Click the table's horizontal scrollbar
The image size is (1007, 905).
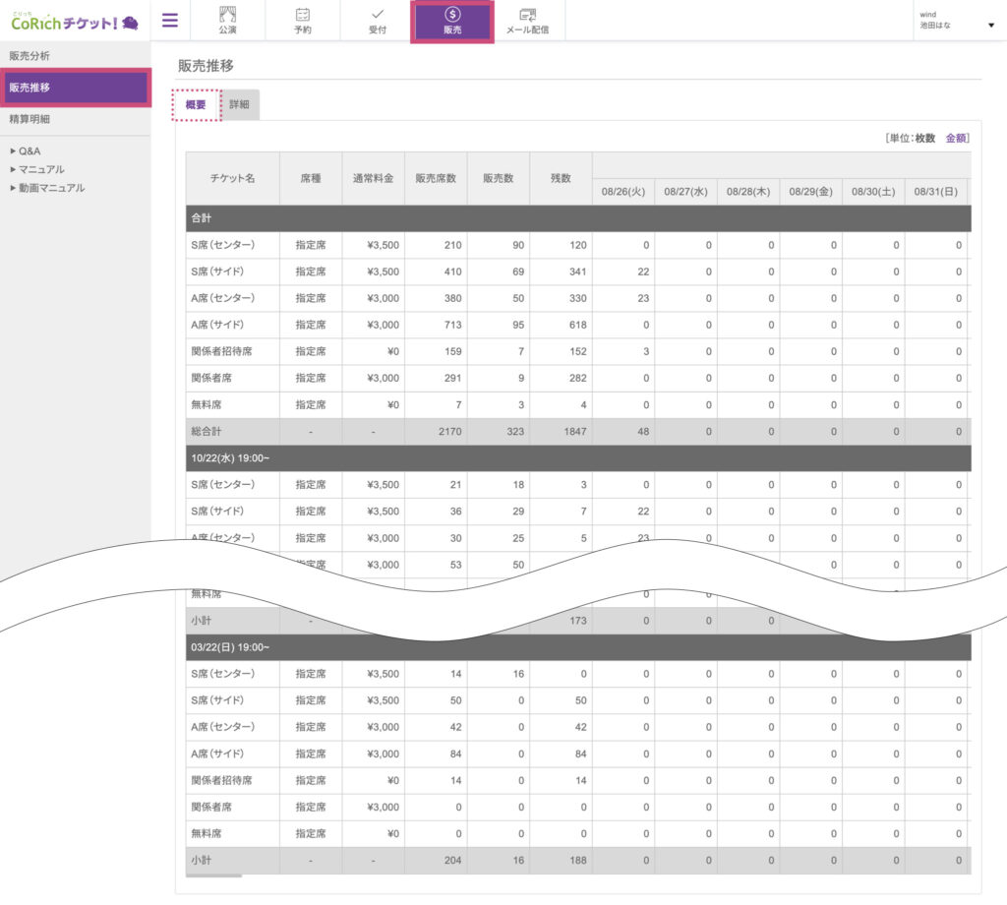[x=214, y=876]
